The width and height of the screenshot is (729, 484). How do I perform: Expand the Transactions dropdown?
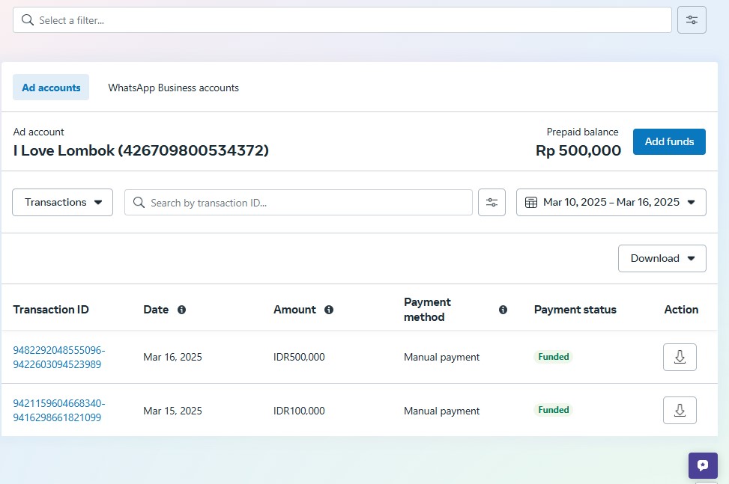(62, 203)
